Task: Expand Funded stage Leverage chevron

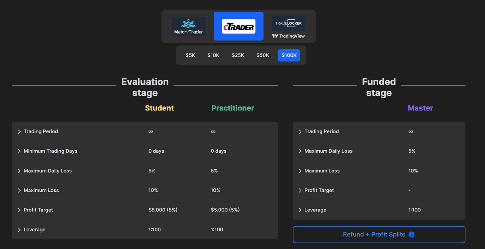Action: 300,210
